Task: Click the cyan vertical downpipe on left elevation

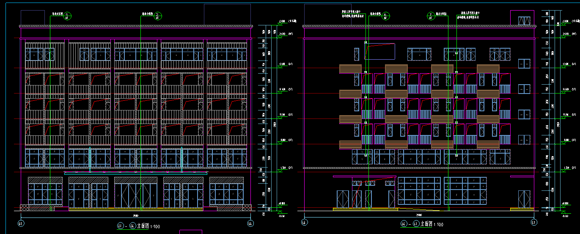Action: coord(182,160)
